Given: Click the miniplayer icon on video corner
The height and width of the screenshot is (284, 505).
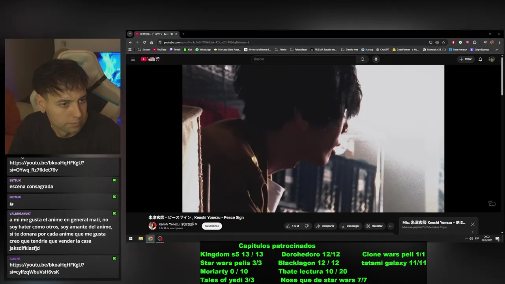Looking at the screenshot, I should tap(492, 204).
